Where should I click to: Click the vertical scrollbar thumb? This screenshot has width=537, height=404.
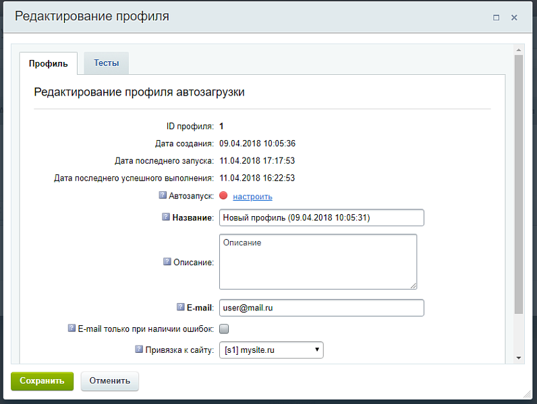(518, 182)
